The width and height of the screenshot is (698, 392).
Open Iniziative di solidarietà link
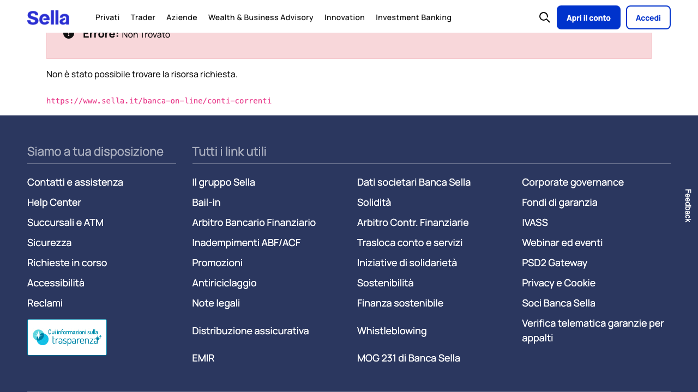(x=407, y=262)
